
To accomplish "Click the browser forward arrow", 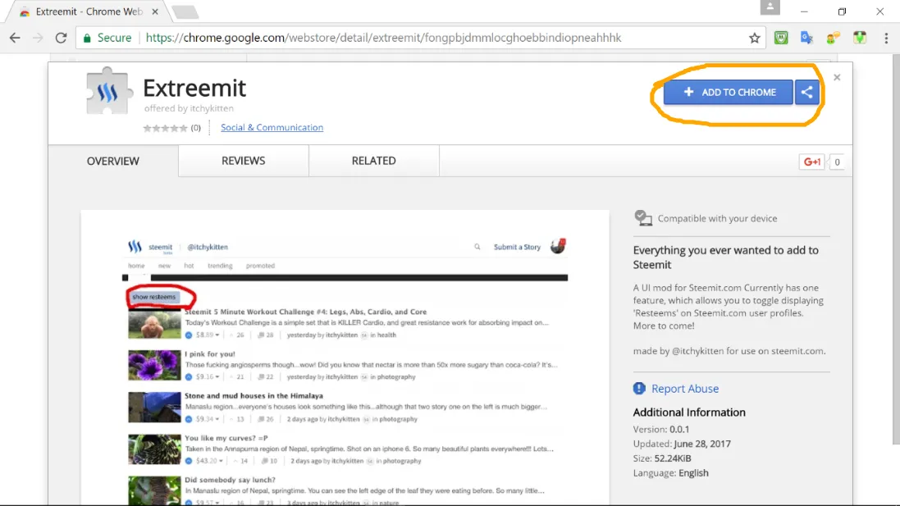I will tap(38, 38).
